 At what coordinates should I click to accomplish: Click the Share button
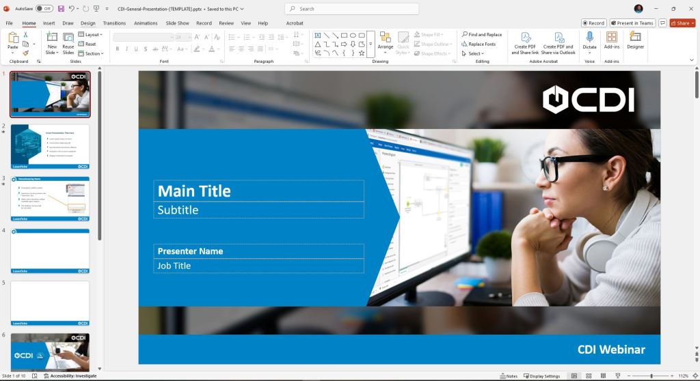click(x=682, y=23)
